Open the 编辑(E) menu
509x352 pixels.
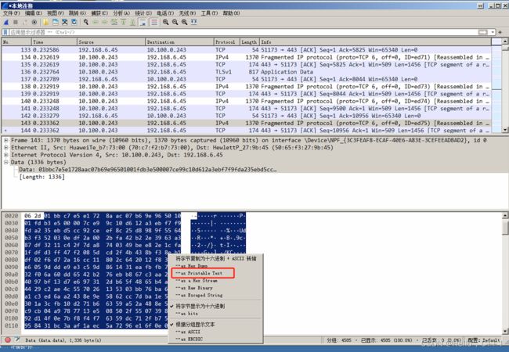click(x=34, y=13)
